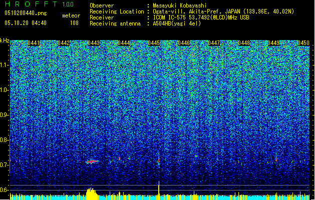
Task: Click the kHz axis unit label
Action: pos(5,40)
